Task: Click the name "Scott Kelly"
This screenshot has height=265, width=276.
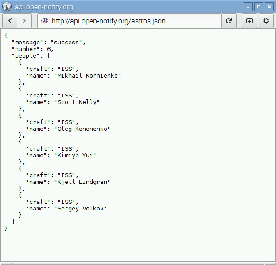Action: click(77, 102)
